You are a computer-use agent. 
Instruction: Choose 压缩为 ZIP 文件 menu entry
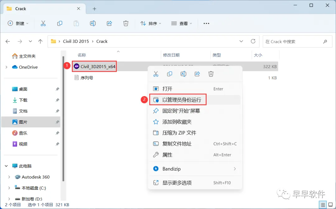pyautogui.click(x=195, y=133)
